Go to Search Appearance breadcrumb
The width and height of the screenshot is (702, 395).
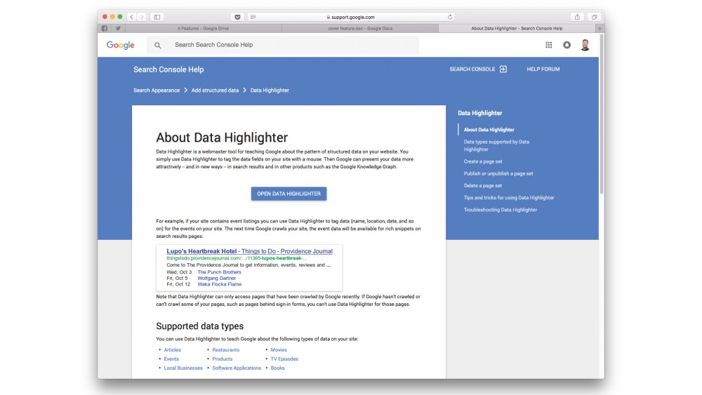[x=157, y=91]
